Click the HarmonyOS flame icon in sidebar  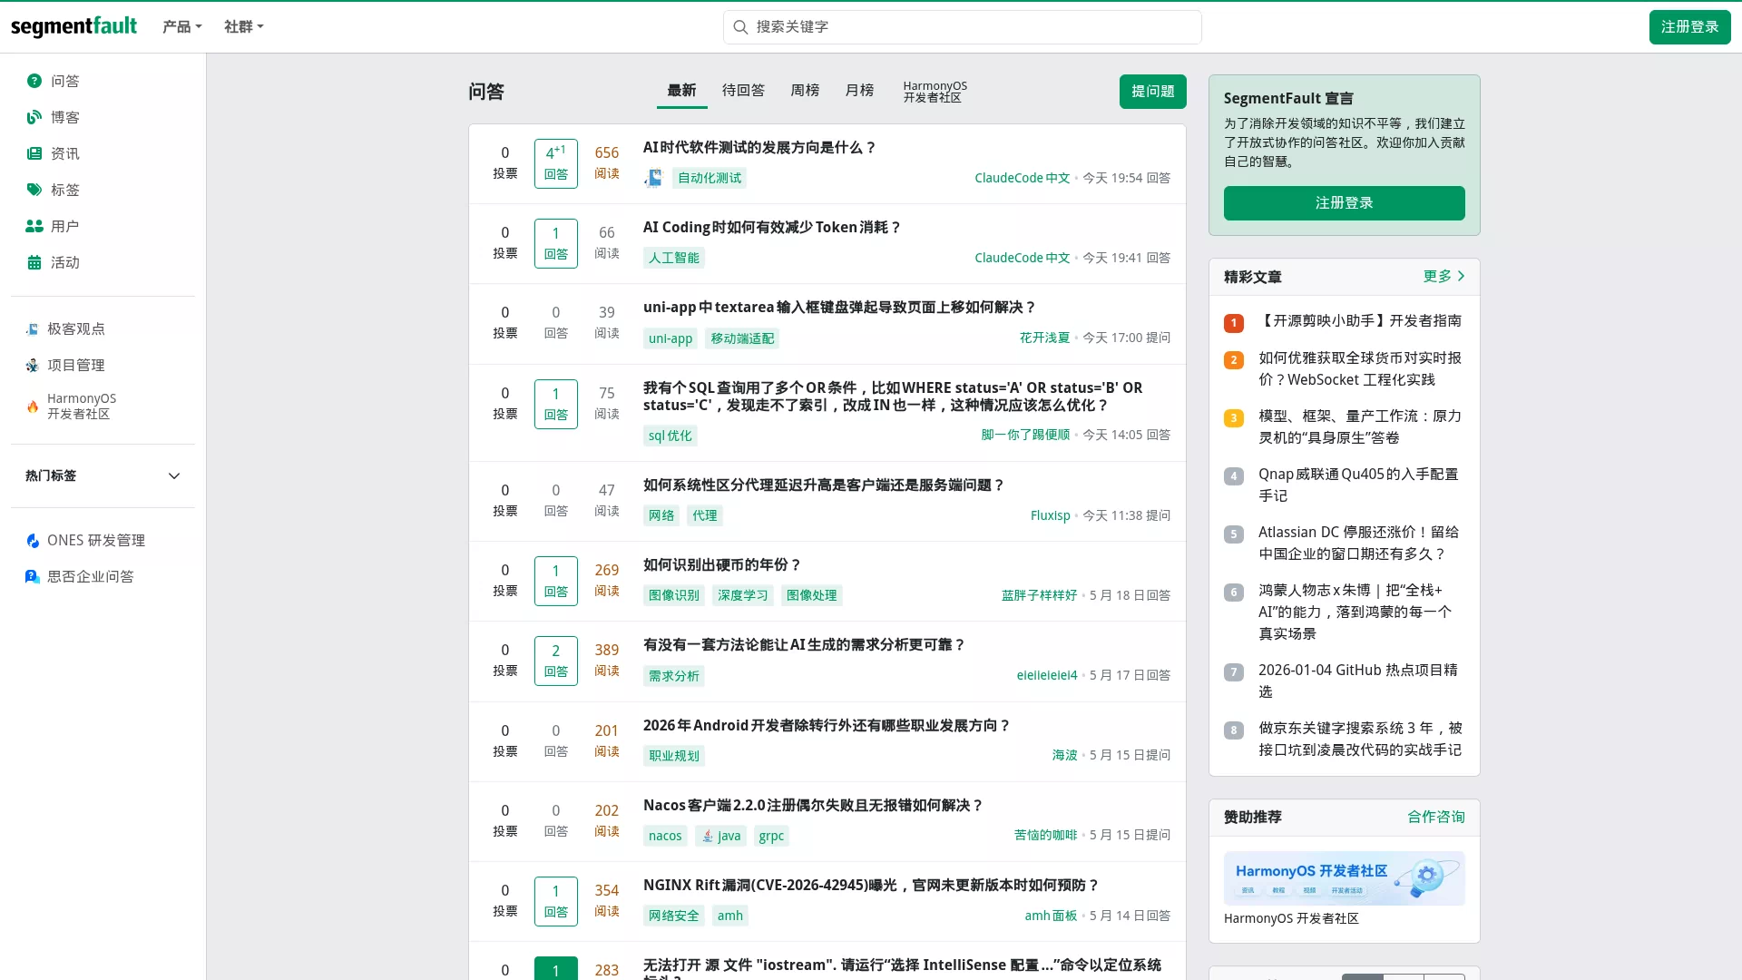(33, 407)
